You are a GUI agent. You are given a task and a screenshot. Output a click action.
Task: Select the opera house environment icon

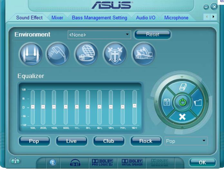[x=143, y=54]
